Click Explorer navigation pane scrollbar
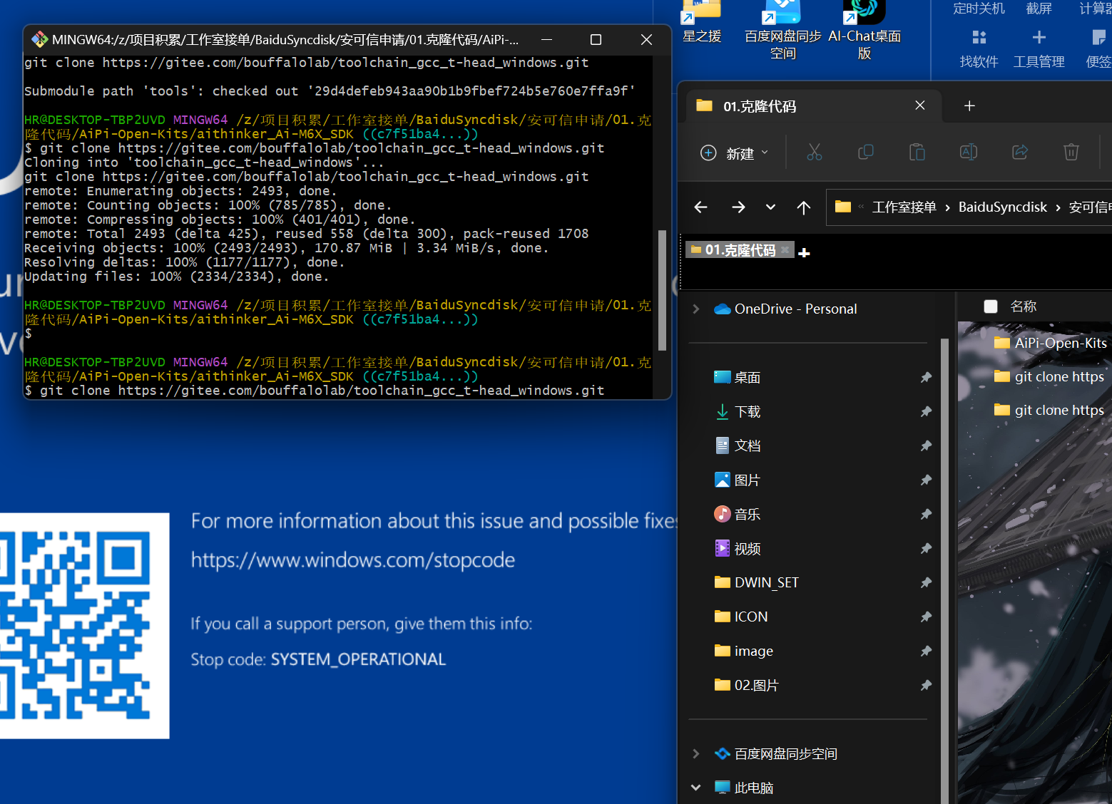 coord(944,570)
